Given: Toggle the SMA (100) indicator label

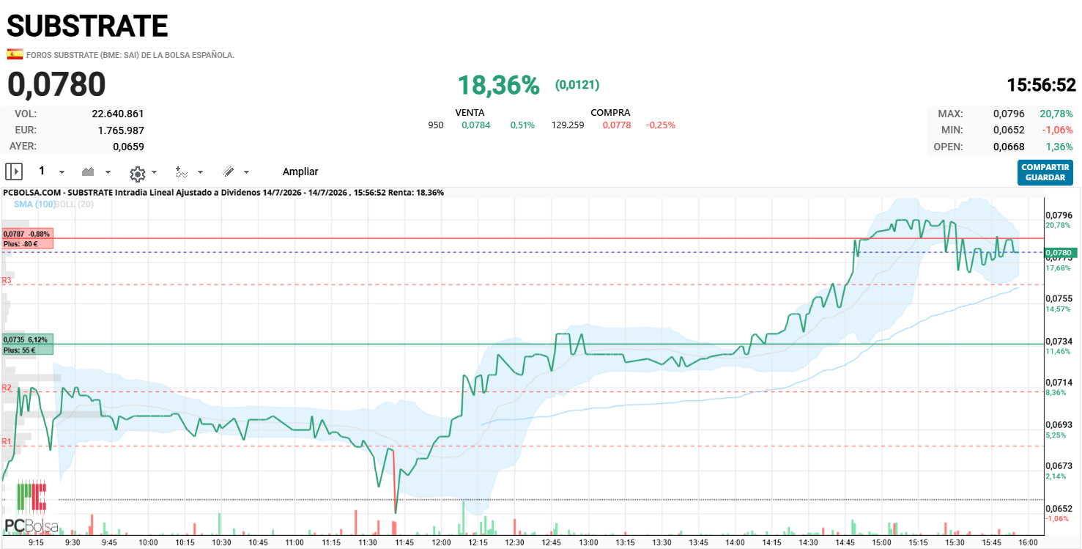Looking at the screenshot, I should [x=34, y=204].
